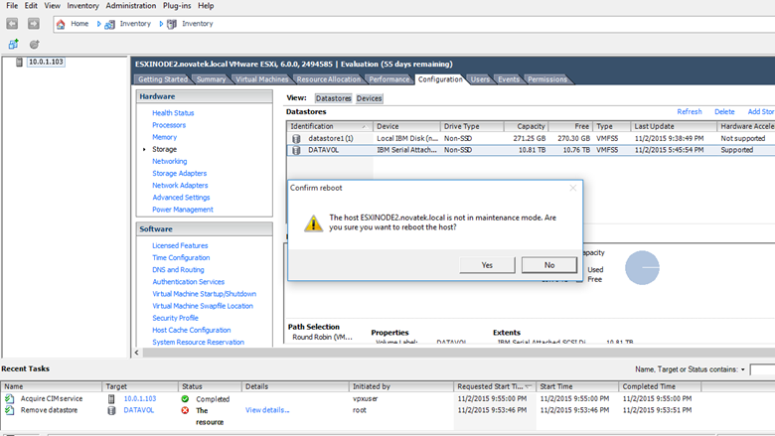The width and height of the screenshot is (775, 436).
Task: Open the Inventory menu
Action: 82,5
